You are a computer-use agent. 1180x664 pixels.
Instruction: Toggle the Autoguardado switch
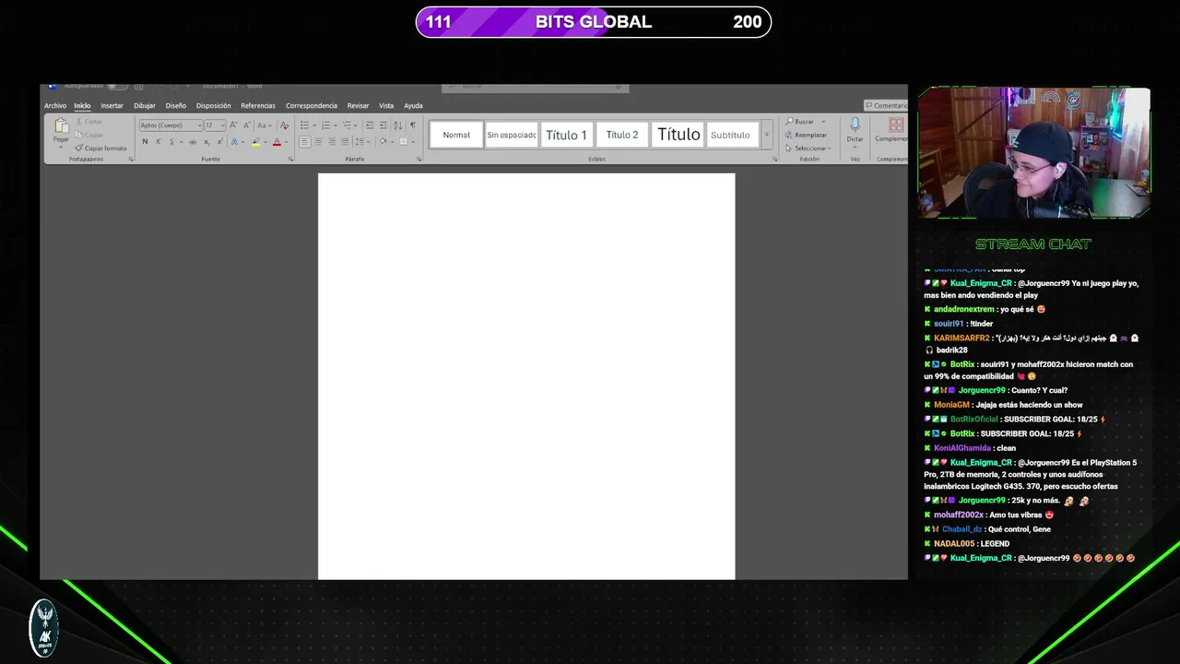117,86
